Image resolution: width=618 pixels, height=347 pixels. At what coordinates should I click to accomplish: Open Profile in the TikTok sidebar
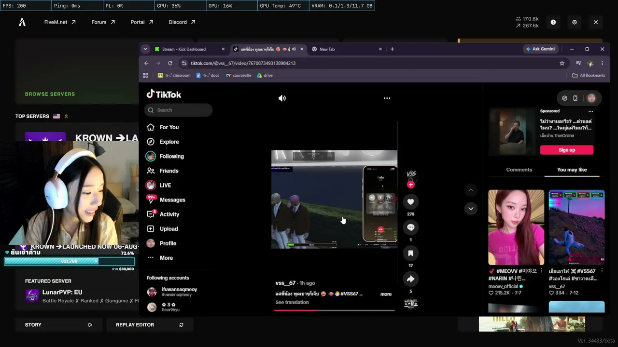pos(168,243)
